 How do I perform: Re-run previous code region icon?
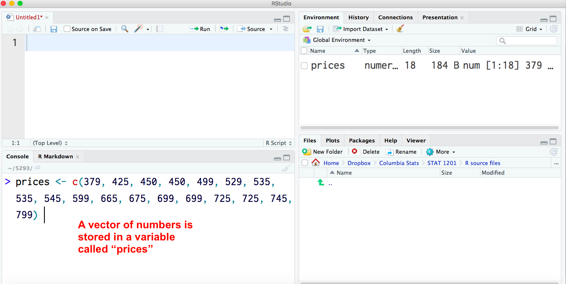224,29
